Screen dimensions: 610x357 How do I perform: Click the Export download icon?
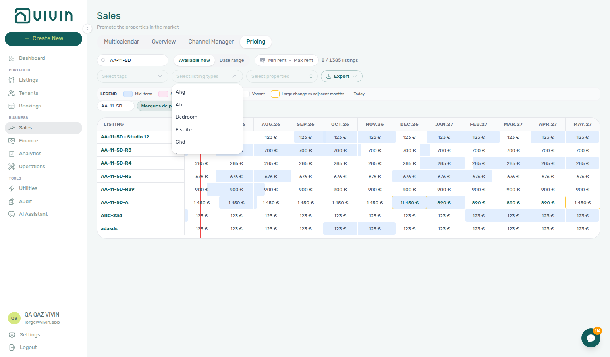(x=329, y=76)
